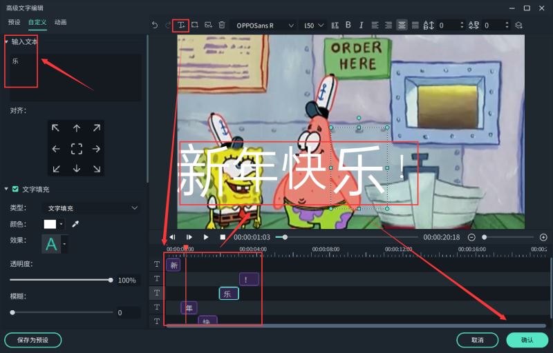Click the next frame playback button
The image size is (553, 353).
pyautogui.click(x=189, y=237)
